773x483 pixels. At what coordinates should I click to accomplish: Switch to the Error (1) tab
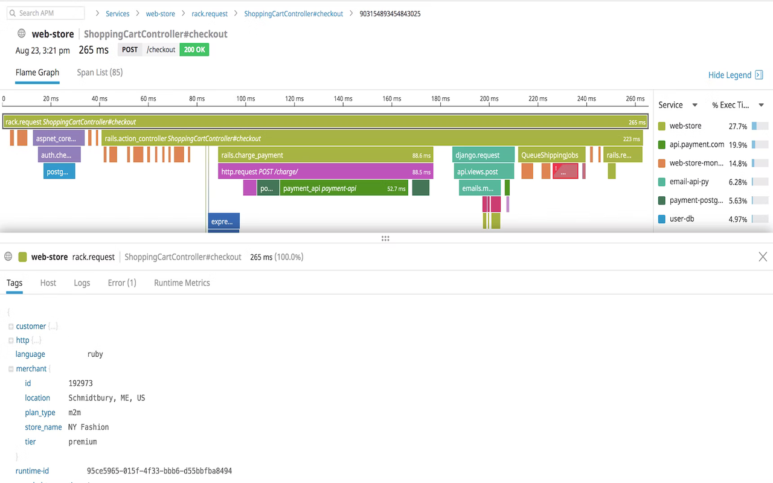click(122, 283)
